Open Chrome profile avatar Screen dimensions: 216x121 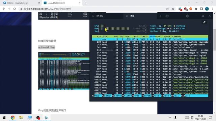tap(207, 9)
